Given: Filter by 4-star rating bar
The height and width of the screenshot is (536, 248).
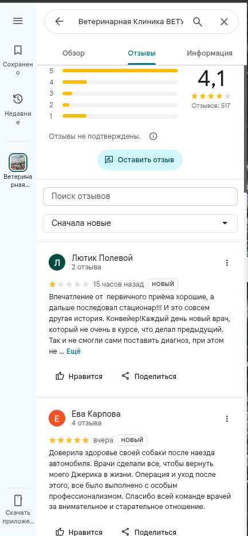Looking at the screenshot, I should point(120,82).
